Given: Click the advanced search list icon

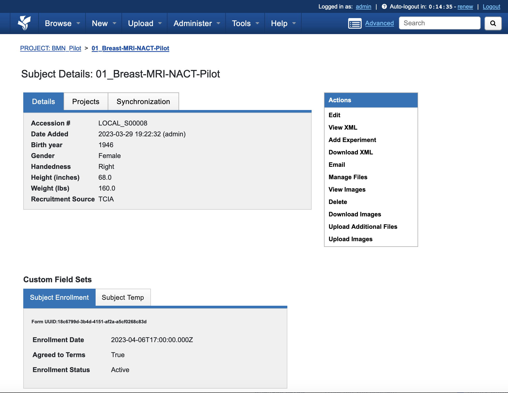Looking at the screenshot, I should [x=355, y=23].
